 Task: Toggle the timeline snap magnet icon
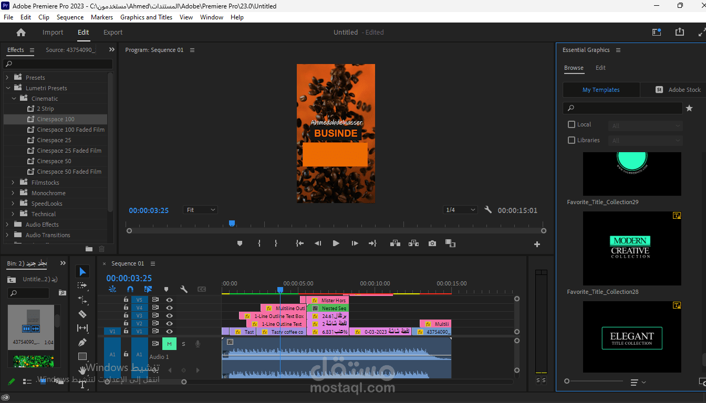(130, 289)
